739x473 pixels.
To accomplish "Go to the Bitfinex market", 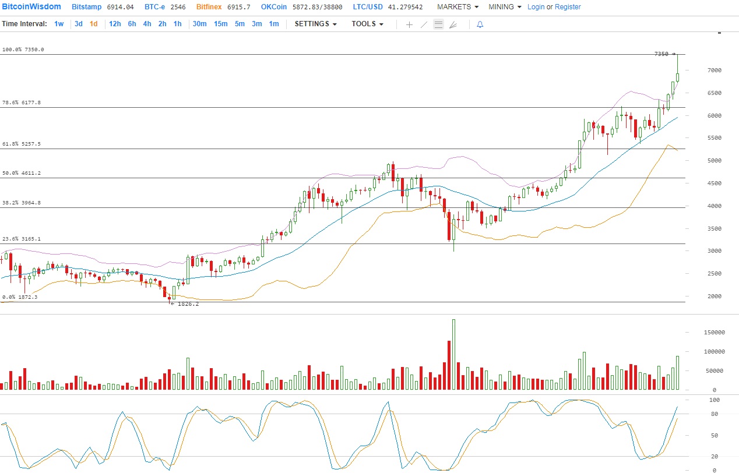I will point(210,7).
